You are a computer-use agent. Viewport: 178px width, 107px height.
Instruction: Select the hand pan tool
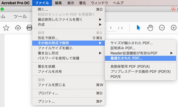pyautogui.click(x=150, y=28)
